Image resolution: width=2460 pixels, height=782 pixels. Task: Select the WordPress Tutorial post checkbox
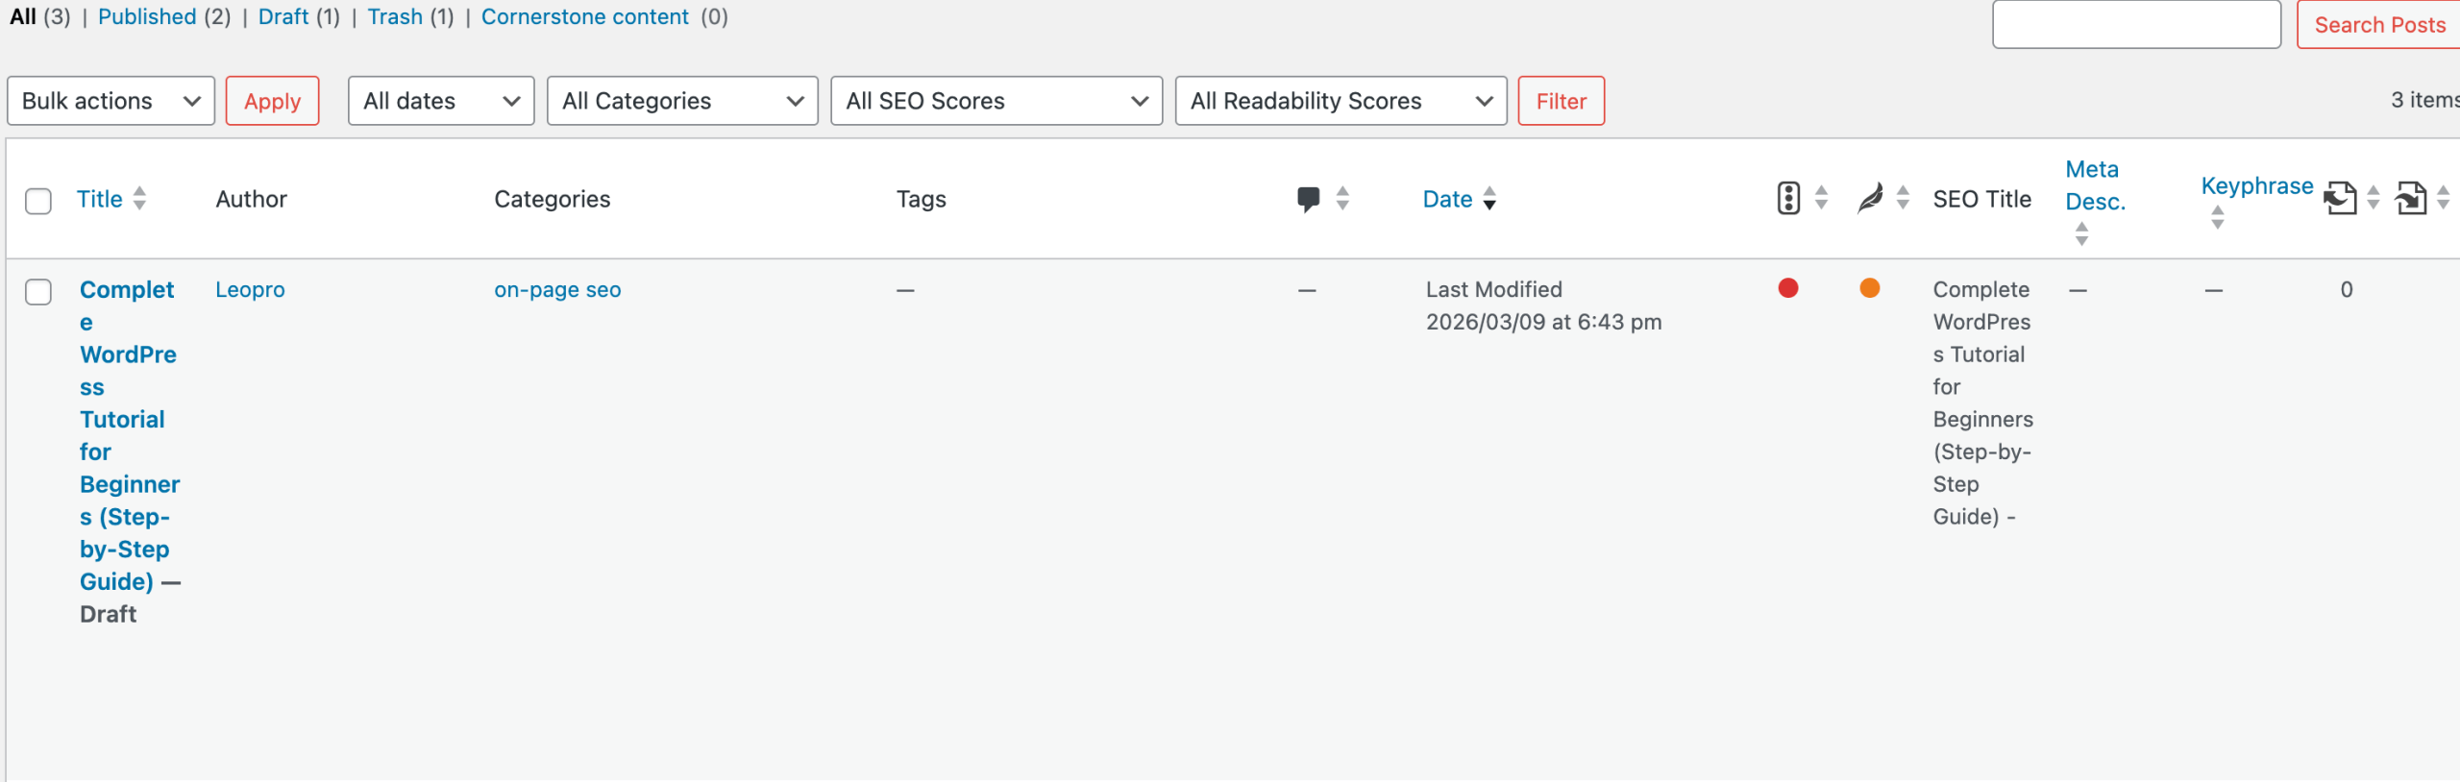point(38,292)
